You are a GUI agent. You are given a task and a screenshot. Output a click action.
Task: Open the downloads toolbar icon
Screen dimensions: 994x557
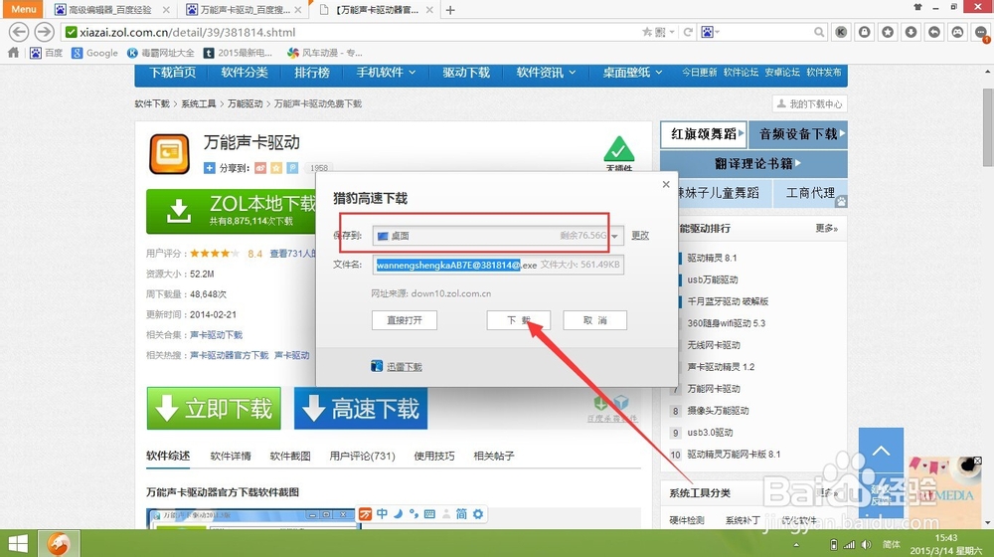pos(911,32)
